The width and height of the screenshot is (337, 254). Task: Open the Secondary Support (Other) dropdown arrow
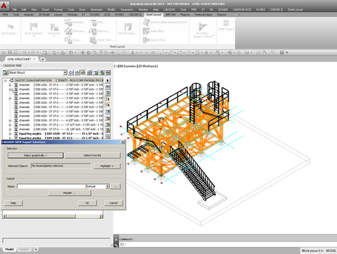(x=213, y=35)
